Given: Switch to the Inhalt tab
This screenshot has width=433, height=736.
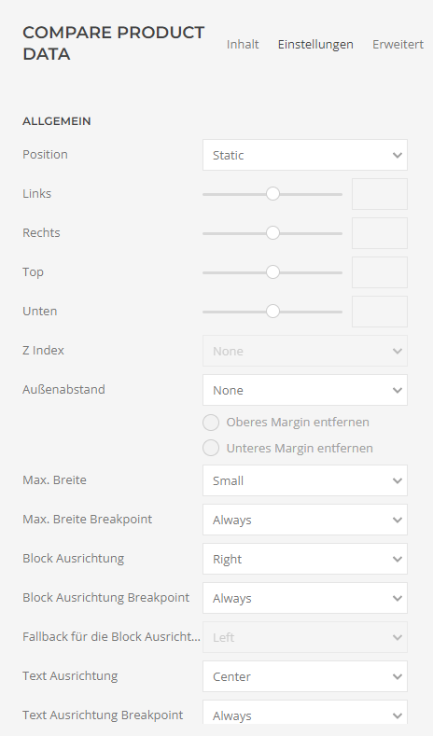Looking at the screenshot, I should pos(243,44).
